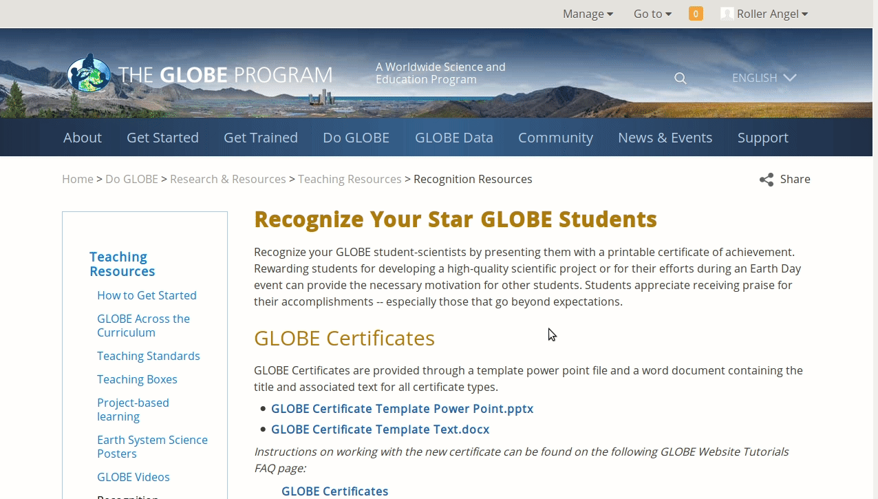Image resolution: width=878 pixels, height=499 pixels.
Task: Go to Teaching Resources breadcrumb
Action: pos(350,179)
